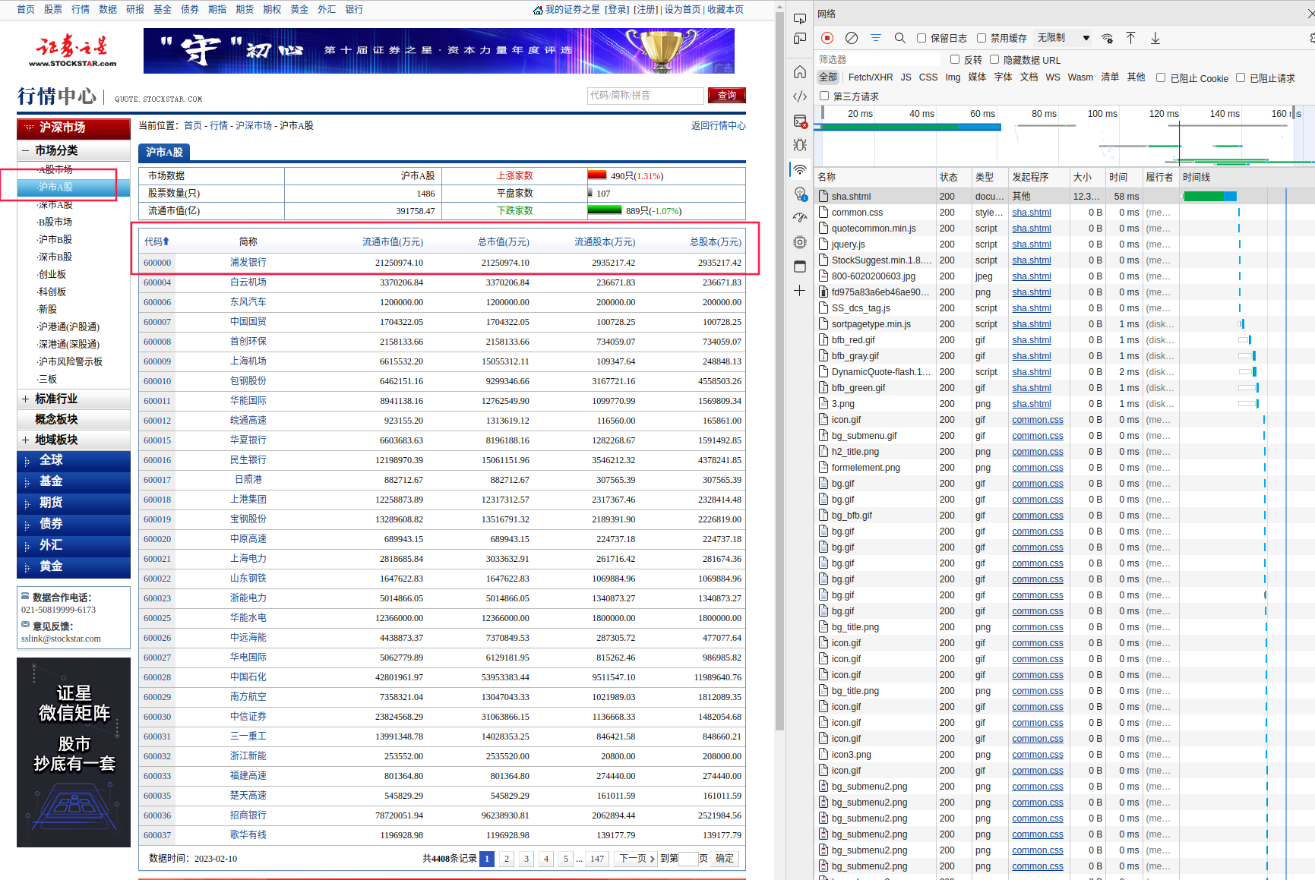This screenshot has width=1315, height=880.
Task: Expand the 基金 sidebar section
Action: [x=74, y=481]
